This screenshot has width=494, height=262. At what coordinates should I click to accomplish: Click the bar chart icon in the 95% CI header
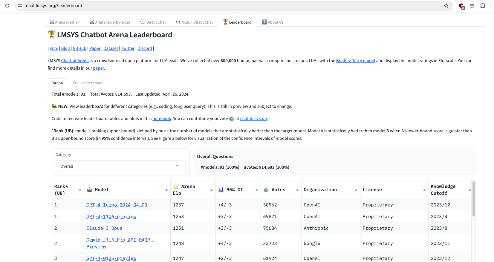click(221, 190)
